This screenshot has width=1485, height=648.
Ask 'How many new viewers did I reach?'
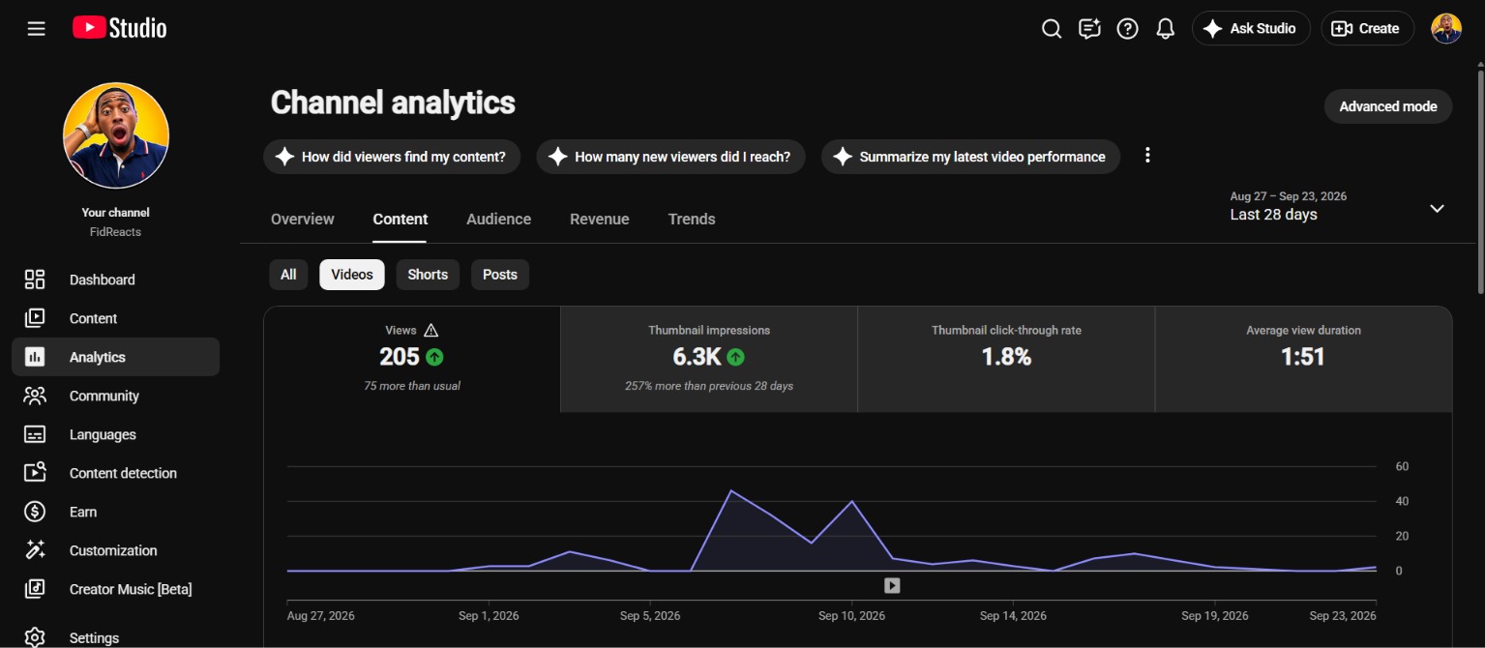(x=670, y=157)
